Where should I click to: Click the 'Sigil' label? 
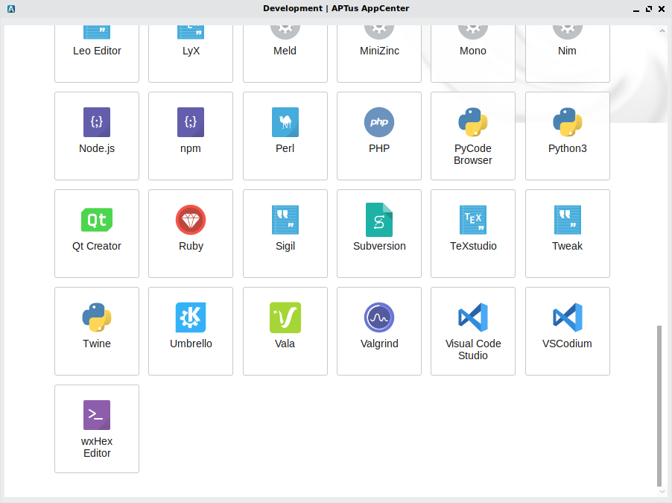[x=285, y=246]
